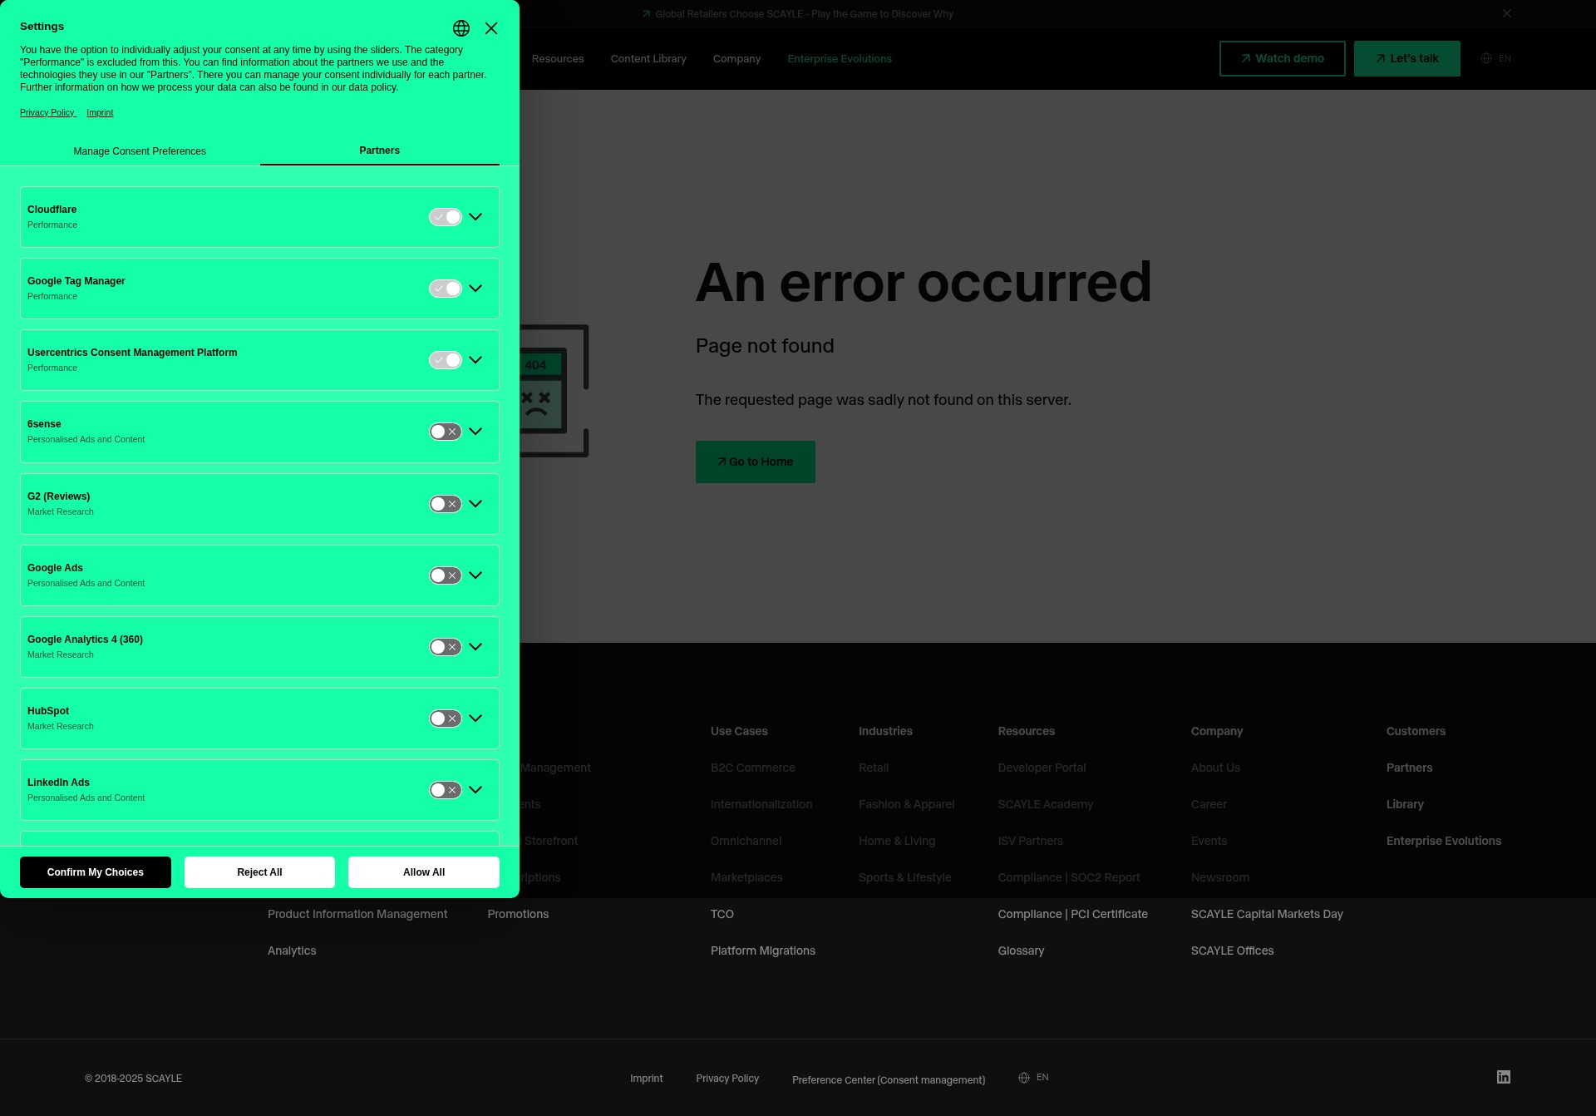Open Privacy Policy link in Settings panel
The width and height of the screenshot is (1596, 1116).
[x=47, y=113]
